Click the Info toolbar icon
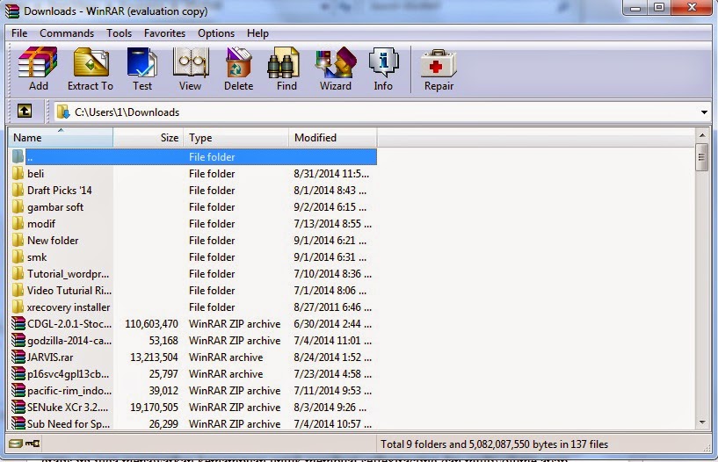 (x=383, y=62)
